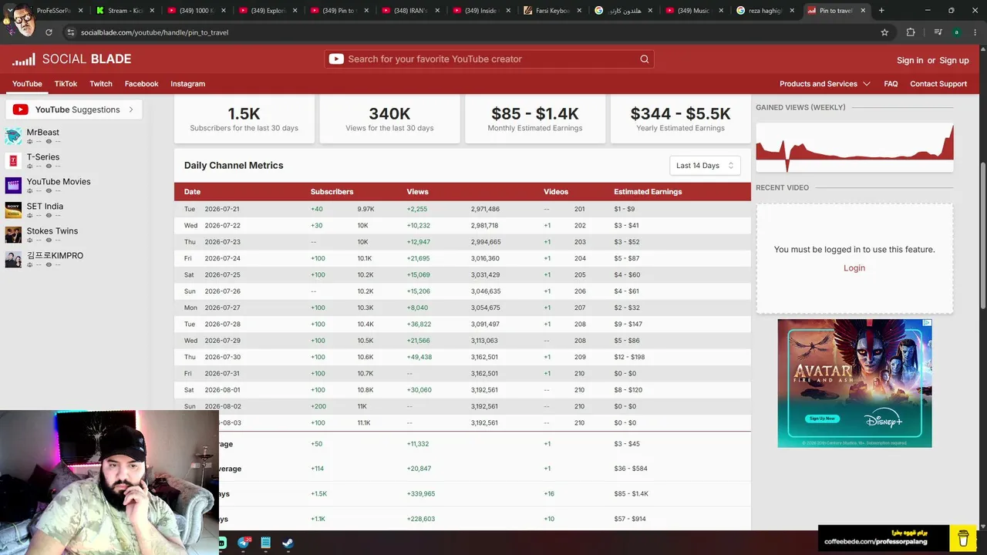Select the Instagram platform tab

point(187,84)
